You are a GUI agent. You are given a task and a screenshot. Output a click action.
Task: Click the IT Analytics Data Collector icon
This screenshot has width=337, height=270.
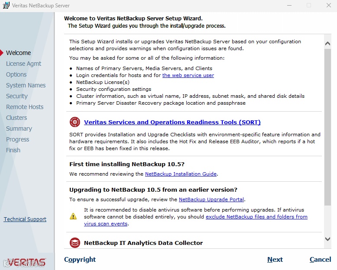tap(75, 243)
